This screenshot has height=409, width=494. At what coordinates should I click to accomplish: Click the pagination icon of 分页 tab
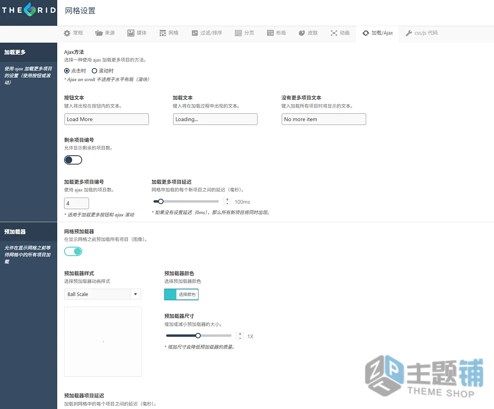pos(238,33)
